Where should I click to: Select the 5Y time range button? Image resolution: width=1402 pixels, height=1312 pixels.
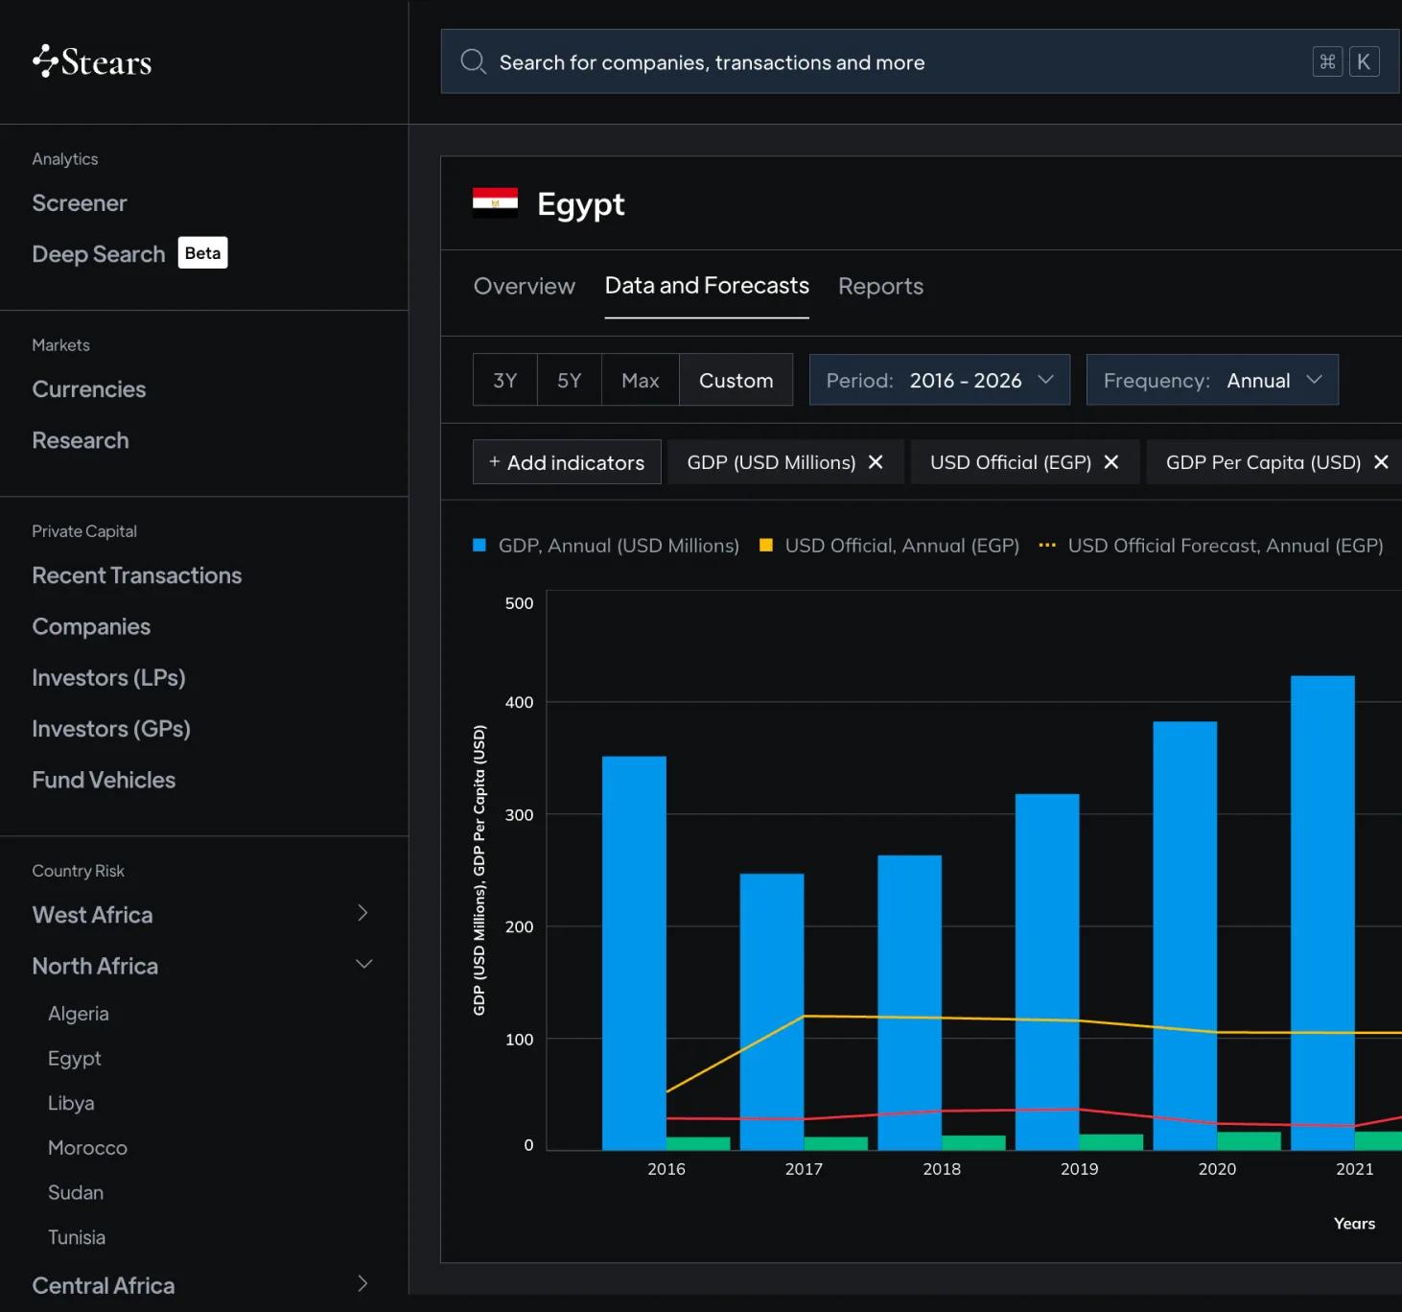(x=570, y=380)
